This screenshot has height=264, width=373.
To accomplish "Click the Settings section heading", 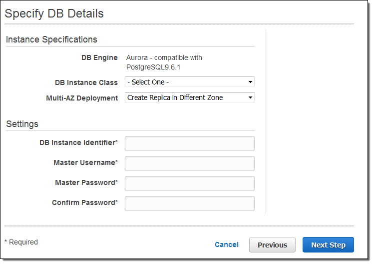I will tap(22, 124).
